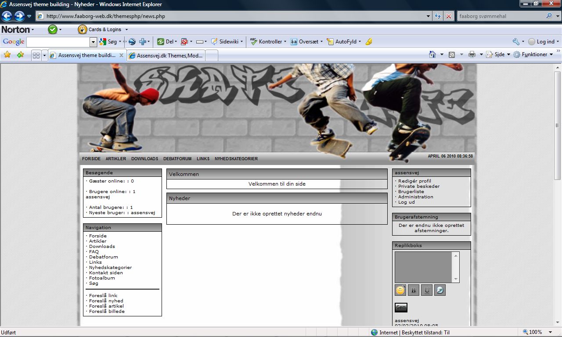The height and width of the screenshot is (337, 562).
Task: Close the Assensvej theme building tab
Action: coord(122,55)
